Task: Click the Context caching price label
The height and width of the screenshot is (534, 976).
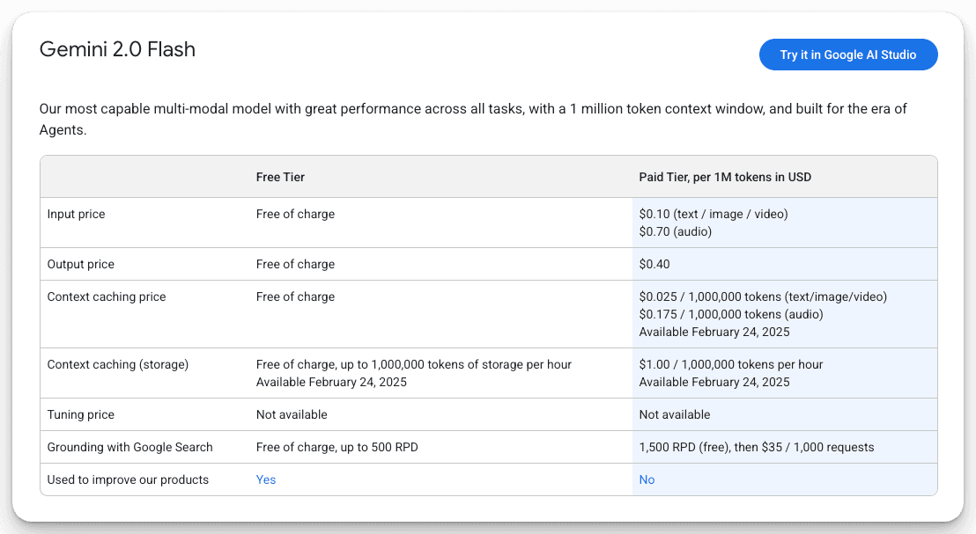Action: click(106, 296)
